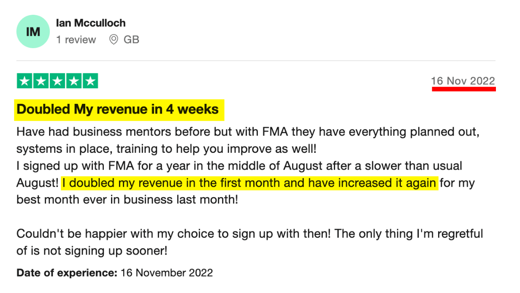Open review title 'Doubled My revenue in 4 weeks'

click(118, 109)
